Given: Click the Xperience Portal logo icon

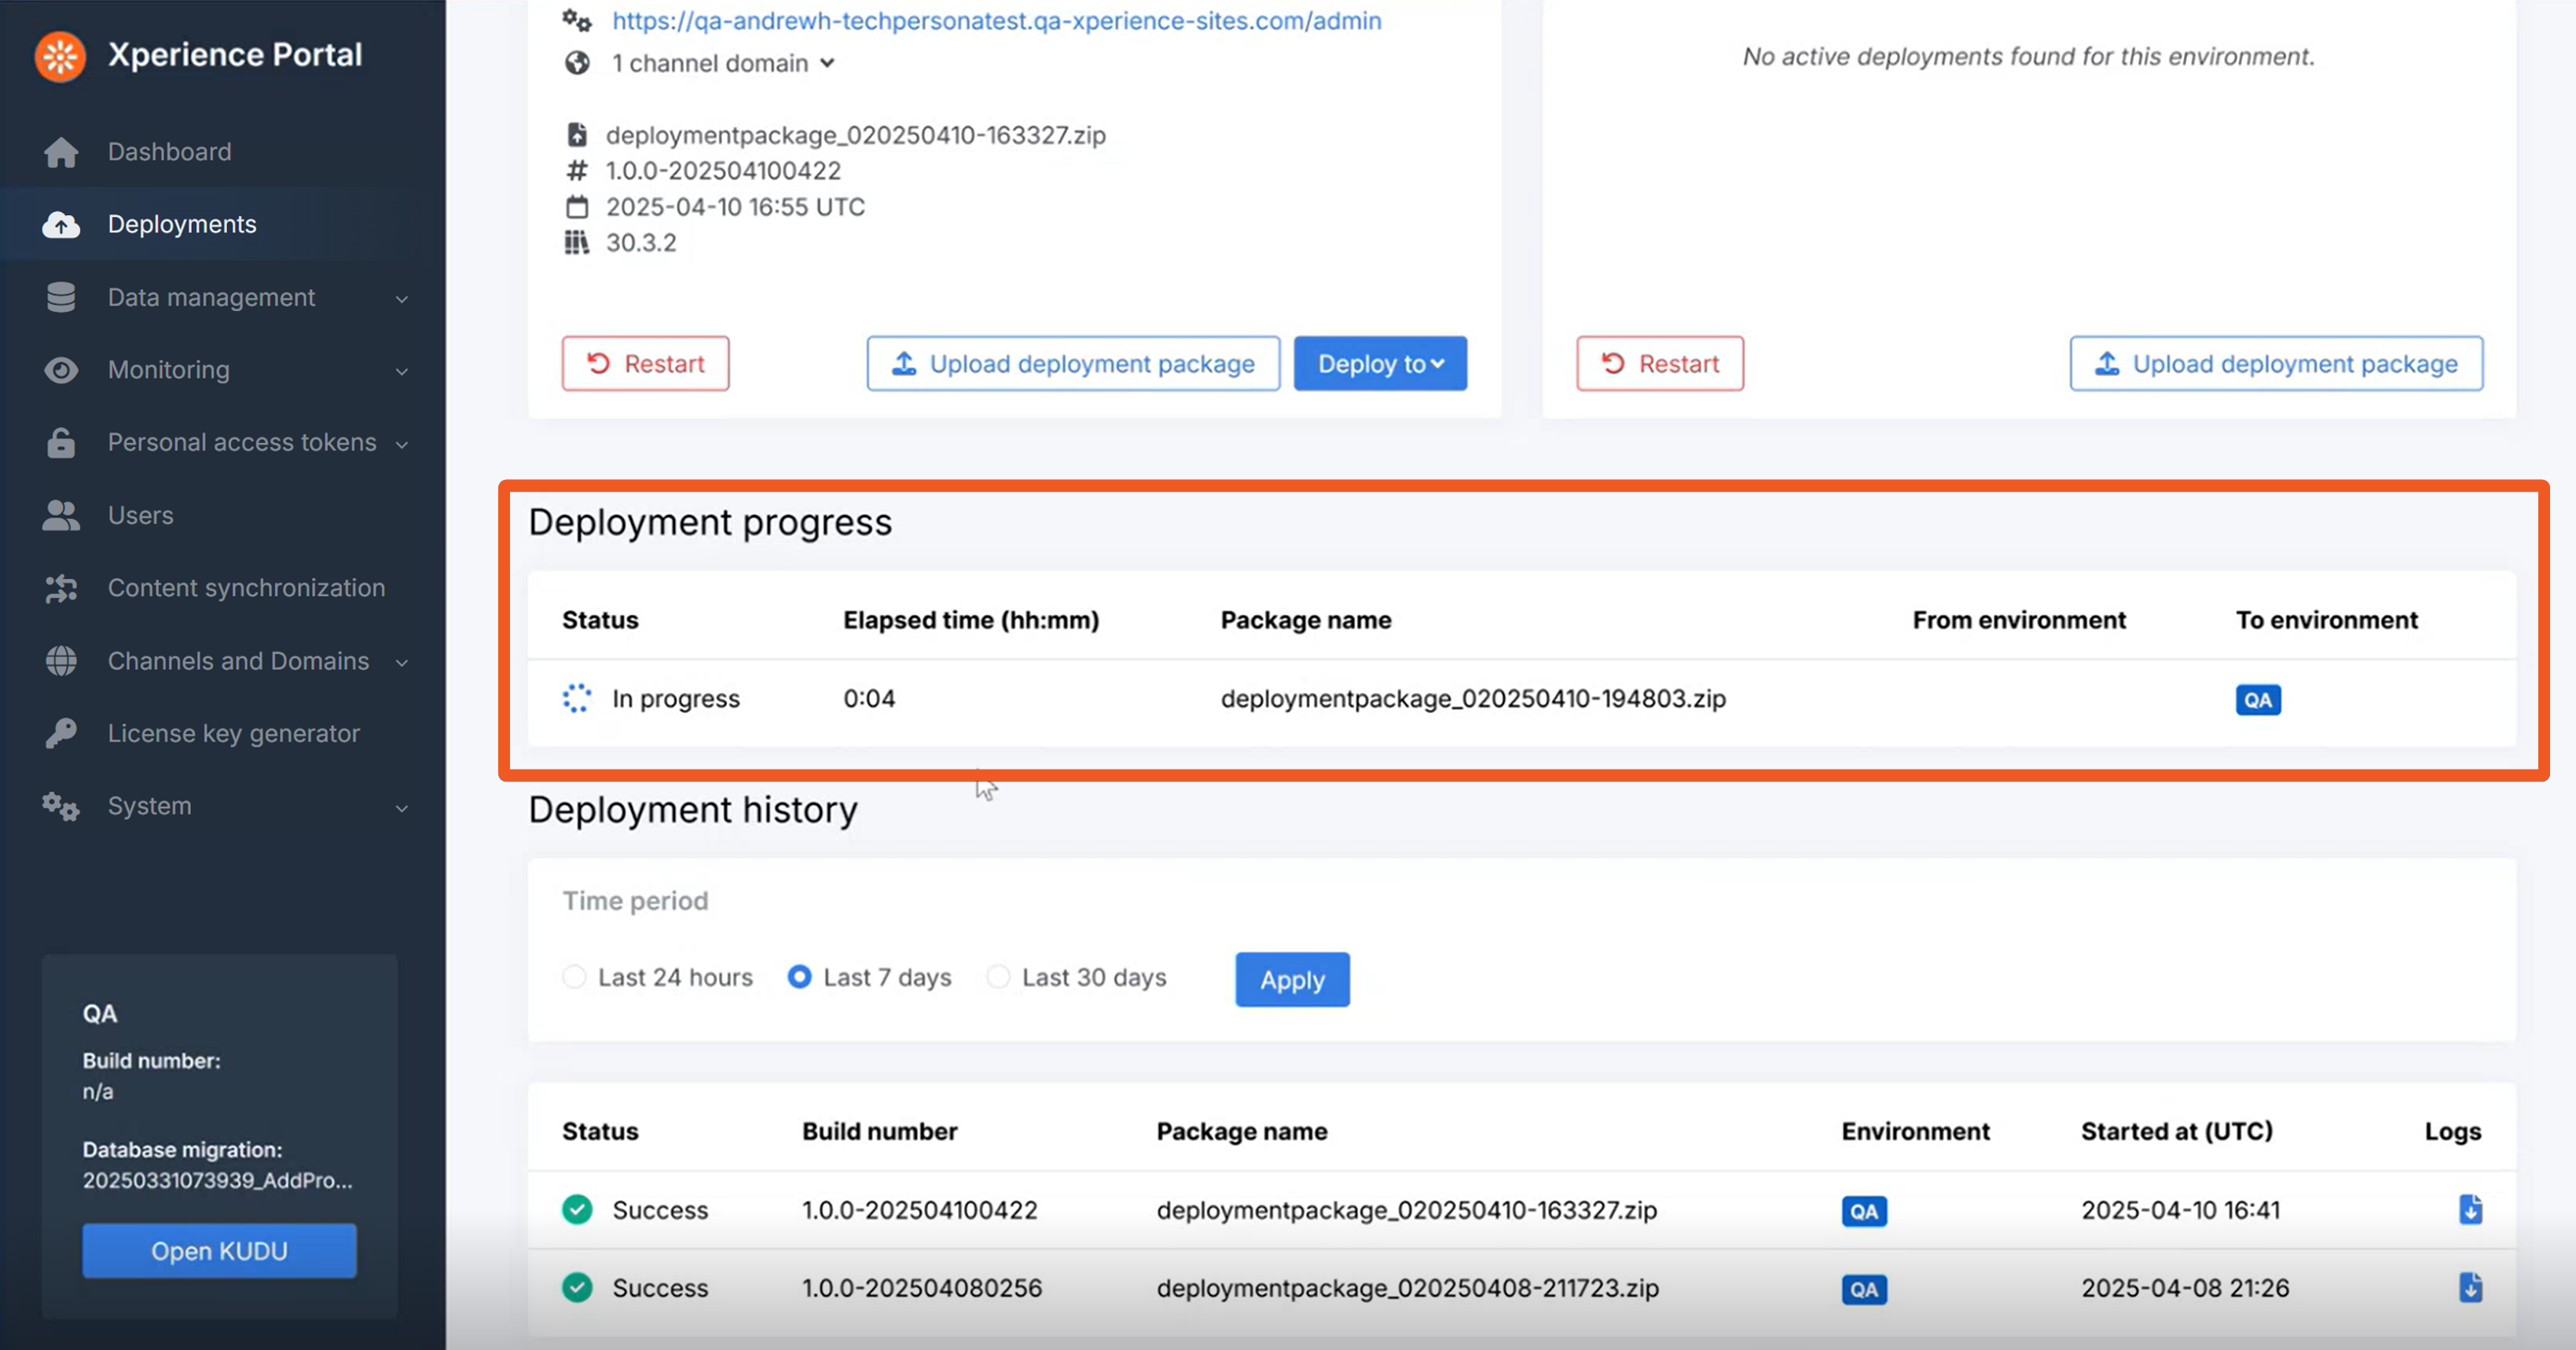Looking at the screenshot, I should (60, 56).
